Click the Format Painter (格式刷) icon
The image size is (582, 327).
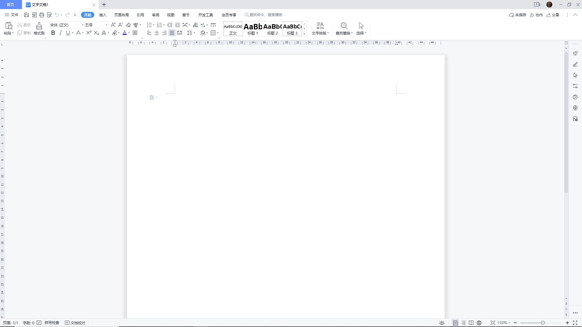pyautogui.click(x=39, y=28)
